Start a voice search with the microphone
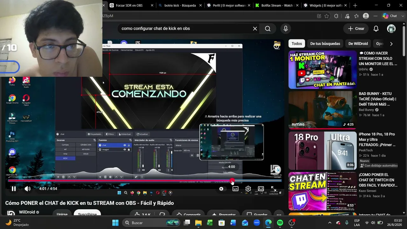Viewport: 407px width, 229px height. click(x=286, y=29)
